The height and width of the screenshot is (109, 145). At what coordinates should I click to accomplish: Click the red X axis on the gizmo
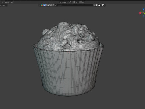[x=140, y=13]
